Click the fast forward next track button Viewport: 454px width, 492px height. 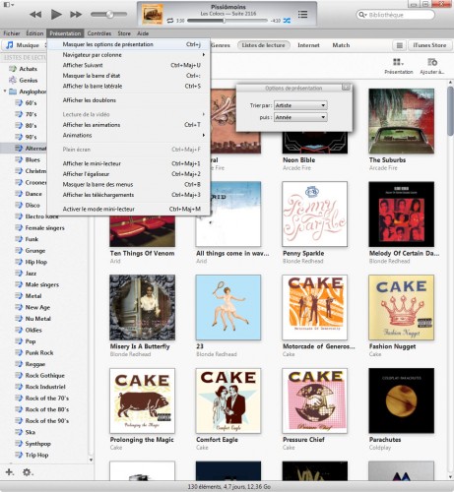76,15
